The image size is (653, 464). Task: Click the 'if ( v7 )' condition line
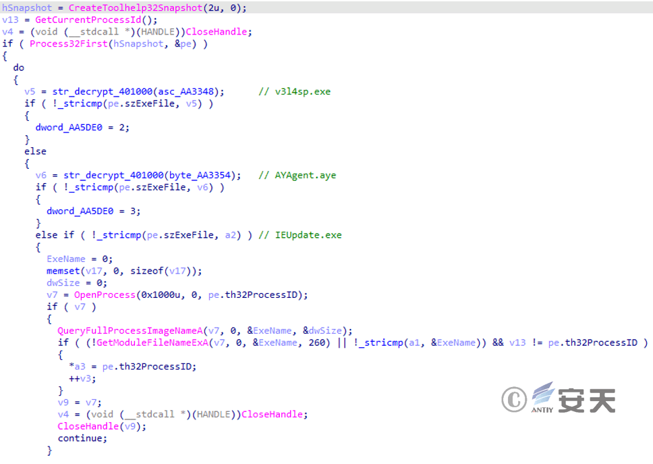[x=72, y=307]
